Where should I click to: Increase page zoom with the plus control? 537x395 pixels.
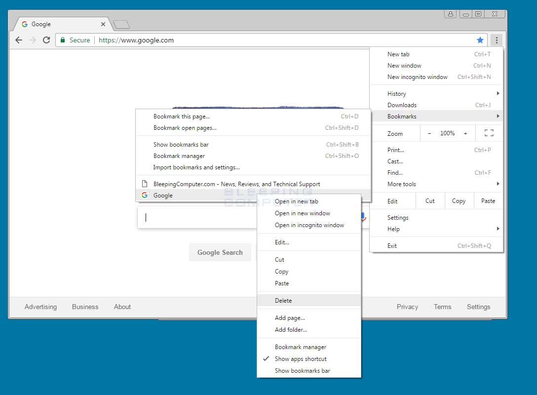tap(465, 133)
